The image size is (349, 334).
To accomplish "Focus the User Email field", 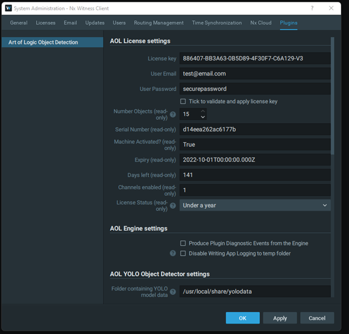I will 255,74.
